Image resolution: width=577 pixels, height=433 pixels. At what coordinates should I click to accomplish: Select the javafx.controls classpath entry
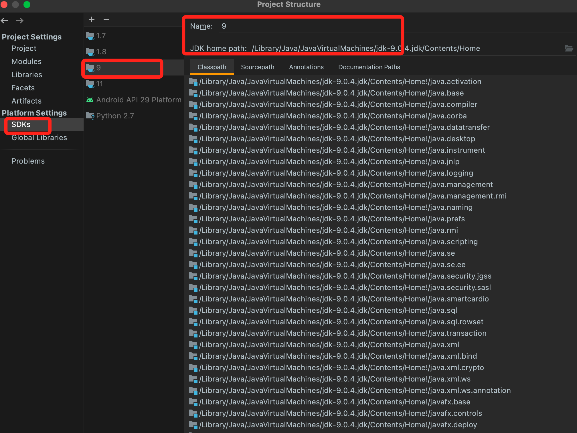click(x=340, y=413)
